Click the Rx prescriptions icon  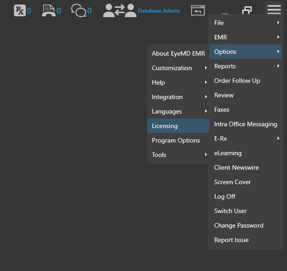coord(19,11)
